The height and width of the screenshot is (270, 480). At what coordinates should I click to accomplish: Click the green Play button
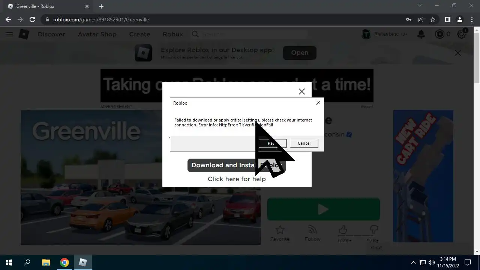pyautogui.click(x=323, y=209)
